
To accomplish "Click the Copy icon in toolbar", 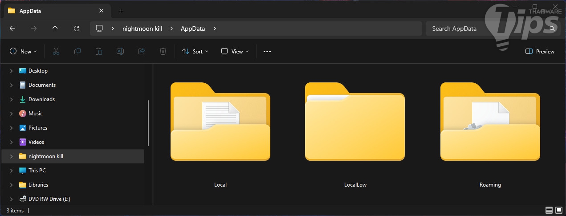I will click(77, 52).
